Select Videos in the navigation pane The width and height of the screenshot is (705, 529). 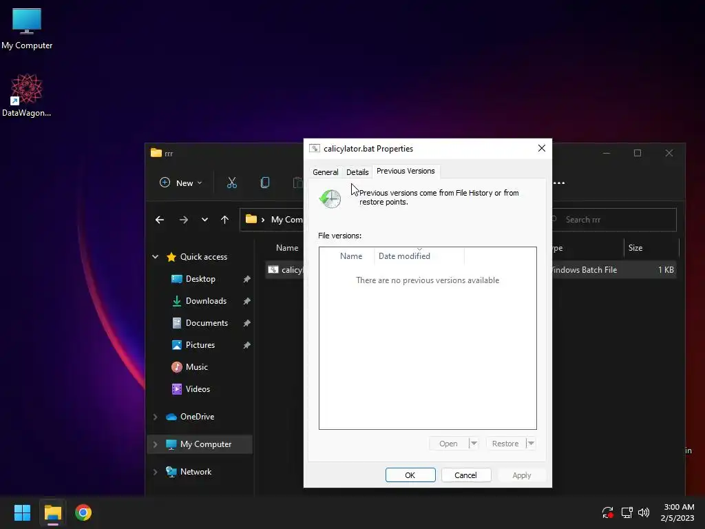click(x=198, y=389)
